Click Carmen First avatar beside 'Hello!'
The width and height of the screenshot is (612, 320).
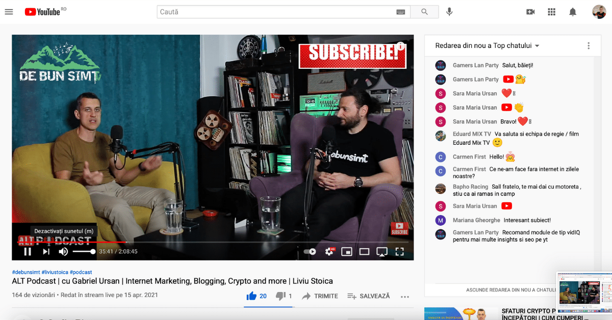click(441, 157)
